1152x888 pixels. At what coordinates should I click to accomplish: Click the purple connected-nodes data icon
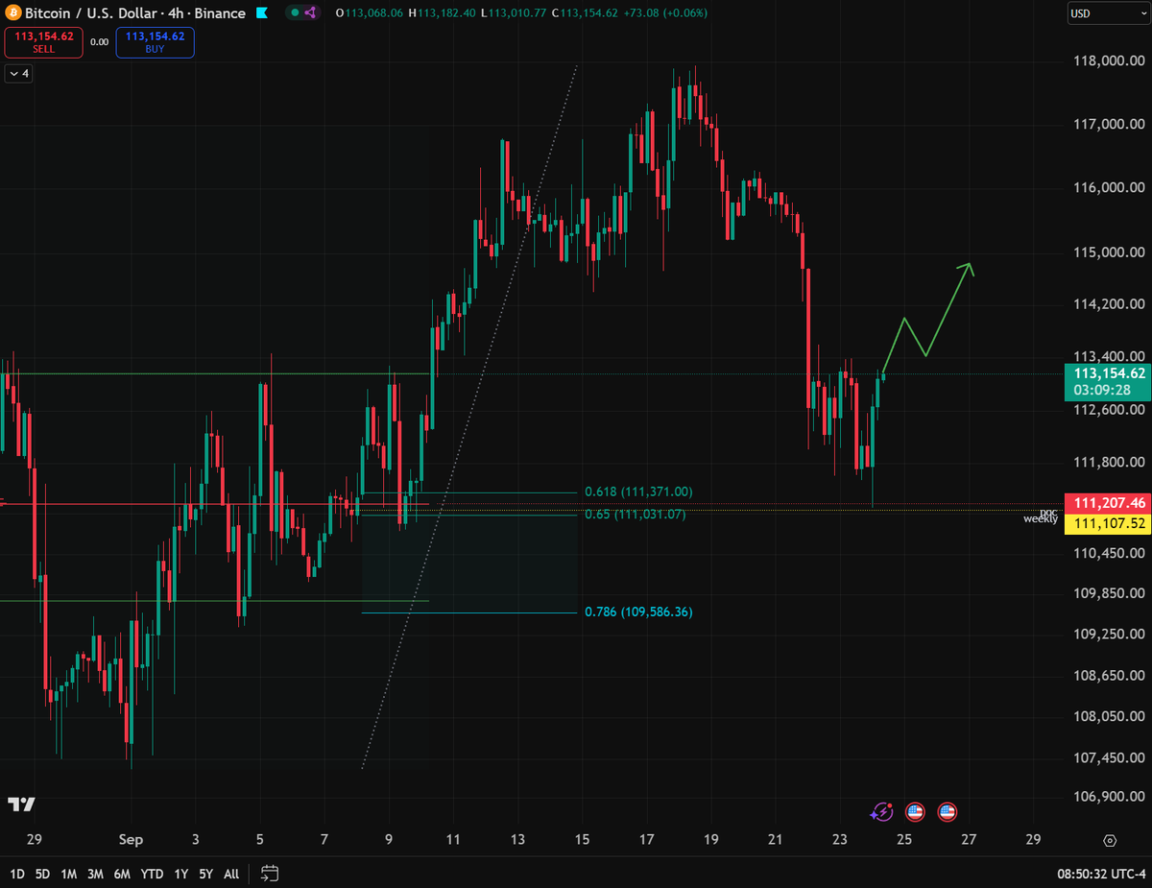[x=311, y=13]
